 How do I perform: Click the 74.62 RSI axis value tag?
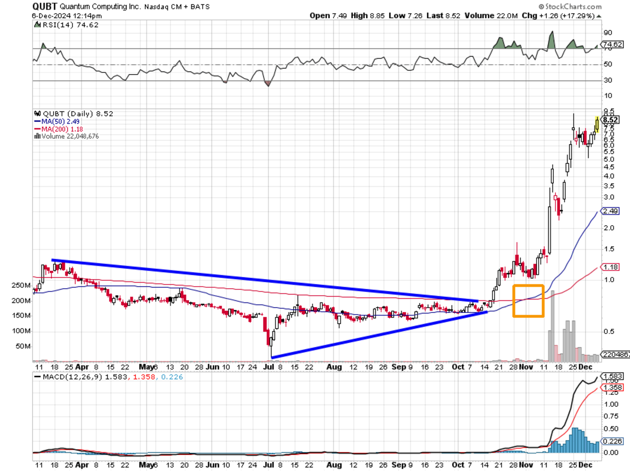(612, 45)
